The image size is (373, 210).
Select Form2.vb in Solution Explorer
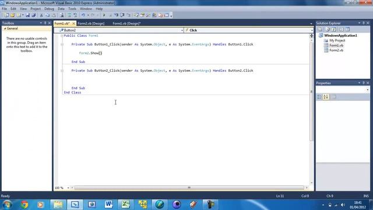click(x=336, y=50)
